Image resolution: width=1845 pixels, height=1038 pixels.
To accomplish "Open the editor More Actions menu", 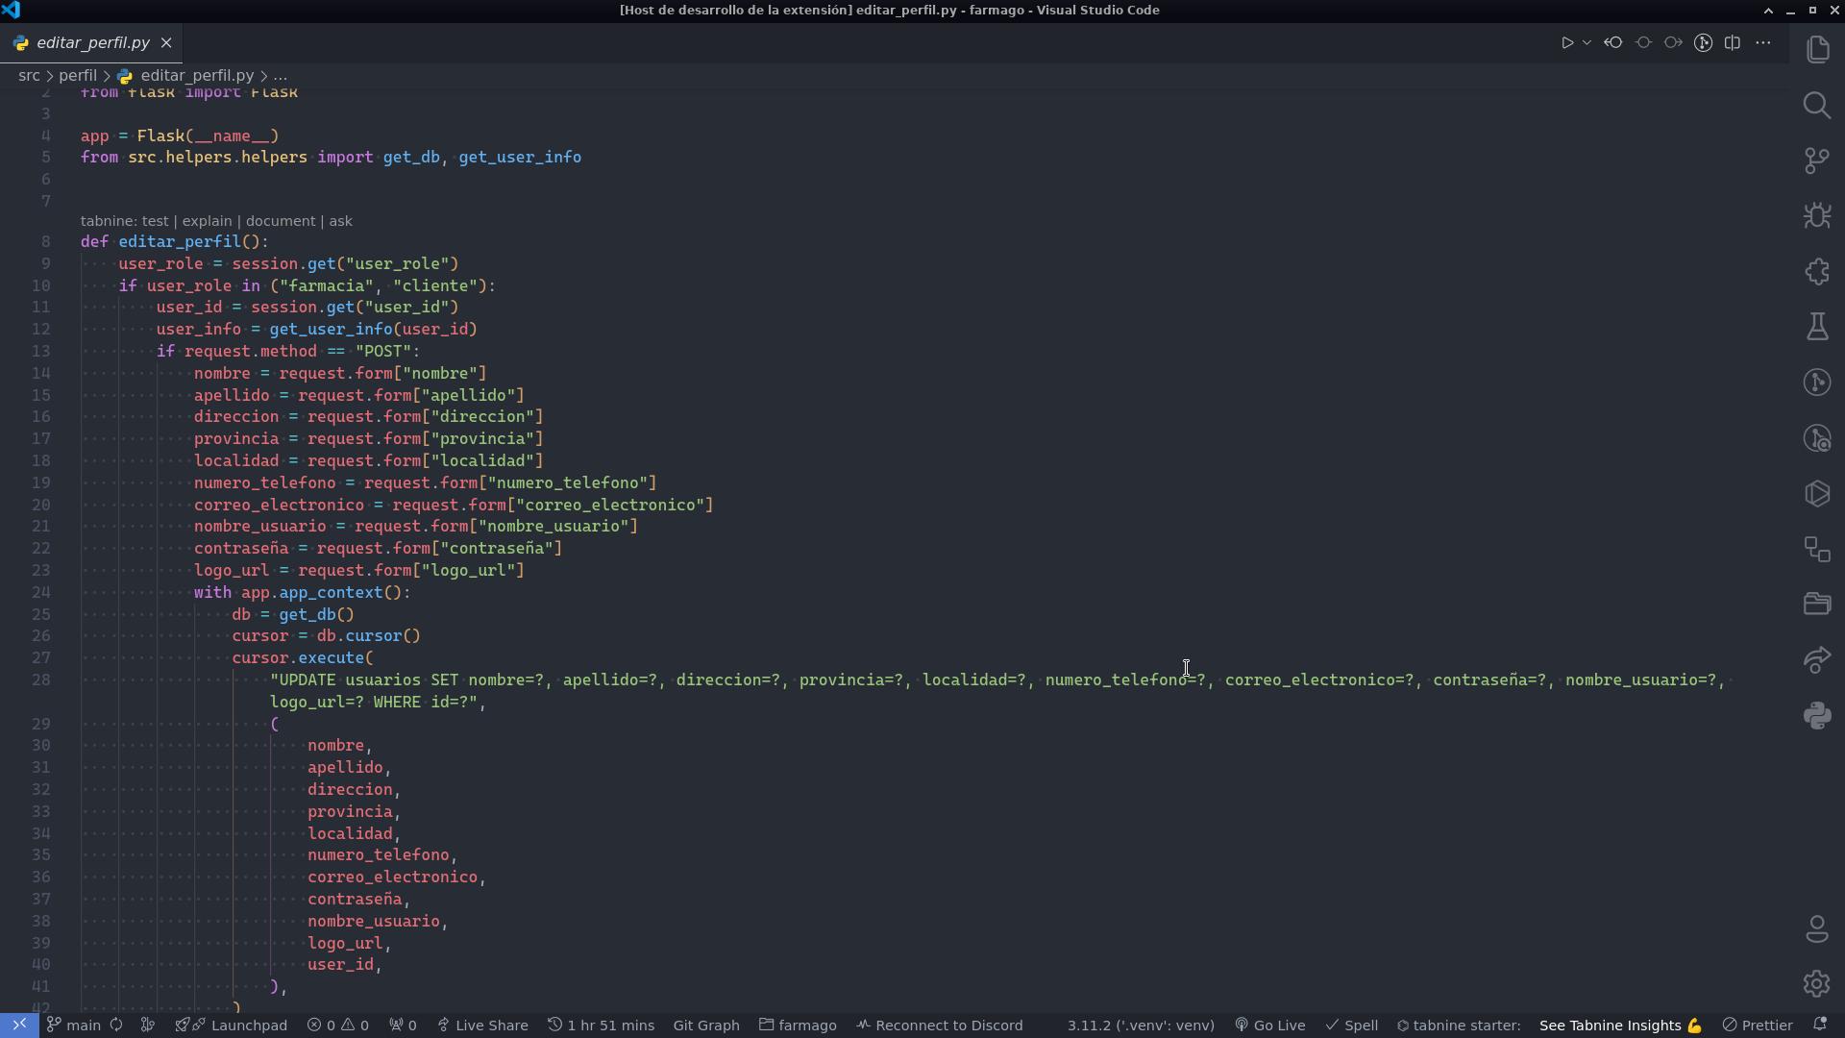I will tap(1762, 43).
